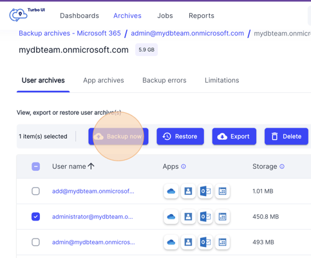Open Contacts archive for admin@mydbteam.onmicros user
Image resolution: width=311 pixels, height=258 pixels.
click(x=188, y=243)
